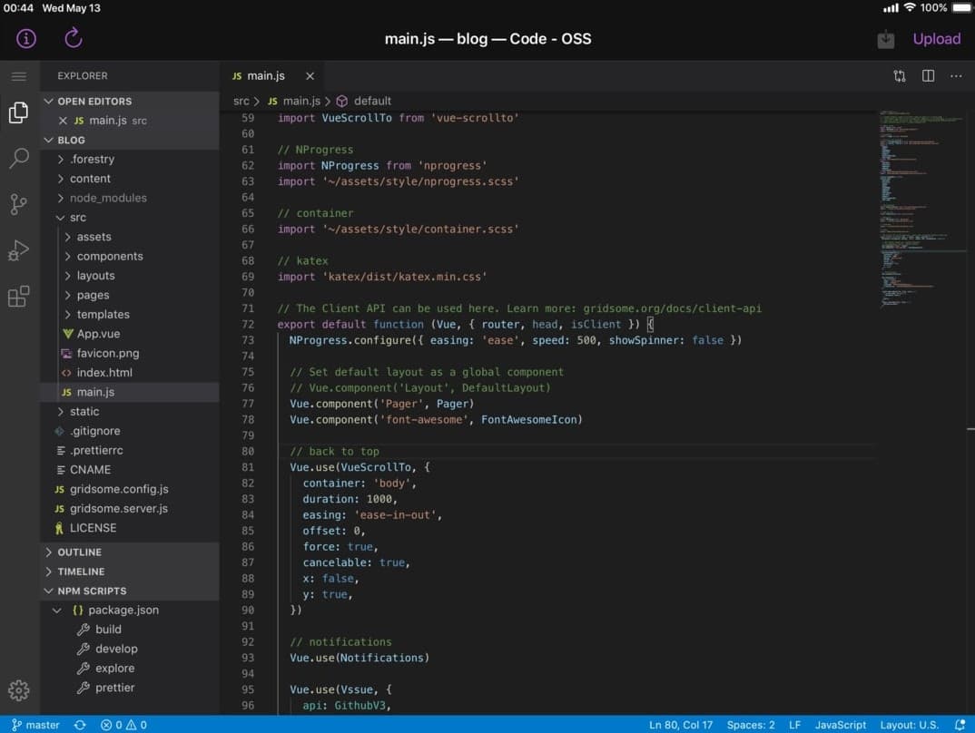The image size is (975, 733).
Task: Open gridsome.config.js in the explorer
Action: click(x=119, y=489)
